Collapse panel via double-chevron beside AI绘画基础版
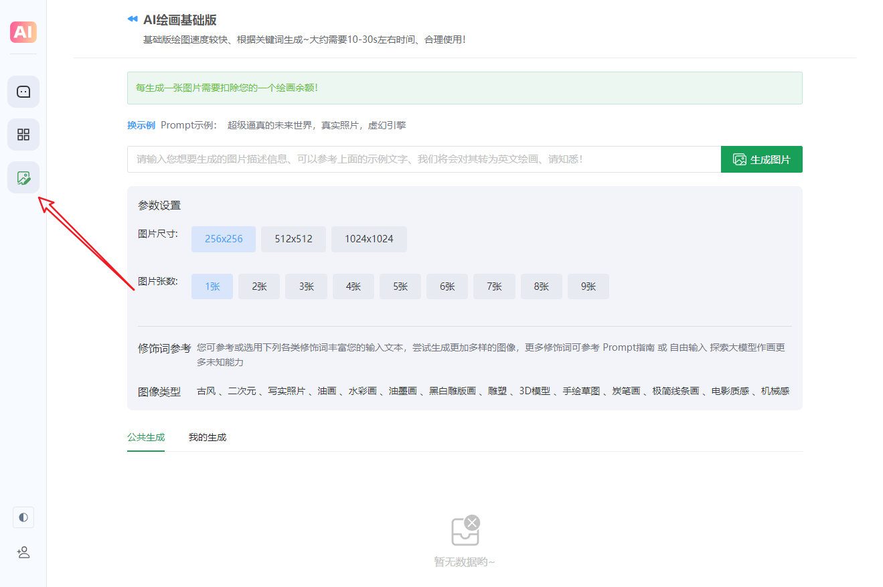The width and height of the screenshot is (883, 587). (132, 19)
